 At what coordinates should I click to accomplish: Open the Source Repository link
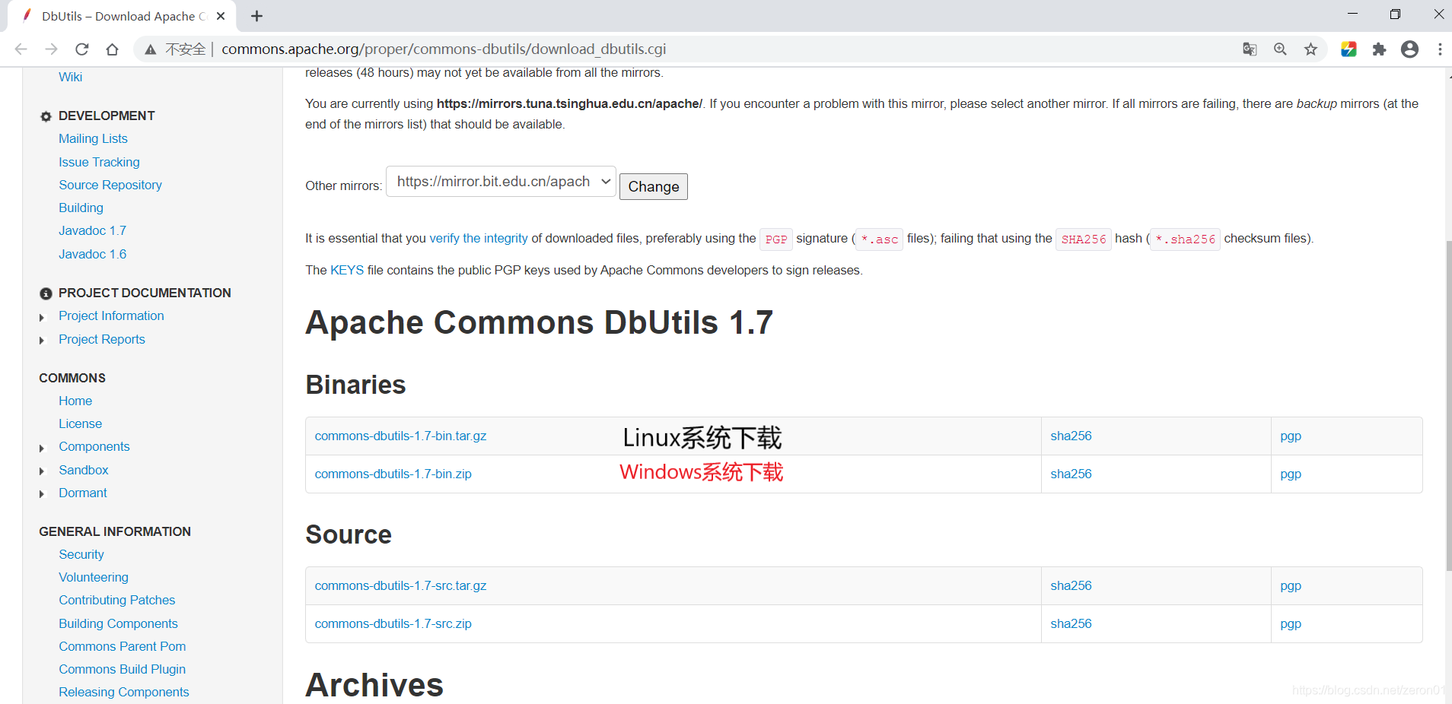tap(110, 185)
